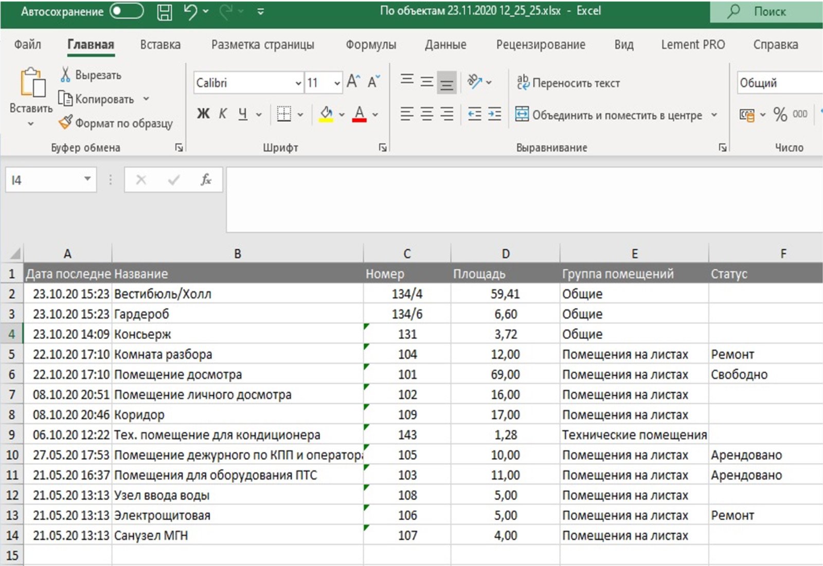Toggle the Автосохранение switch

pyautogui.click(x=127, y=11)
